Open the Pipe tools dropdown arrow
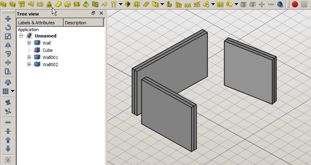 236,4
